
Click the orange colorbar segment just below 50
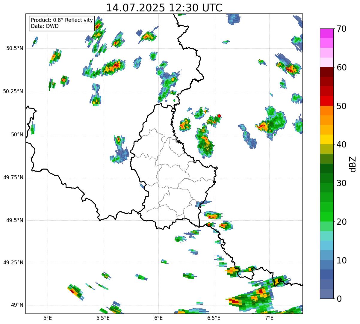pyautogui.click(x=326, y=111)
